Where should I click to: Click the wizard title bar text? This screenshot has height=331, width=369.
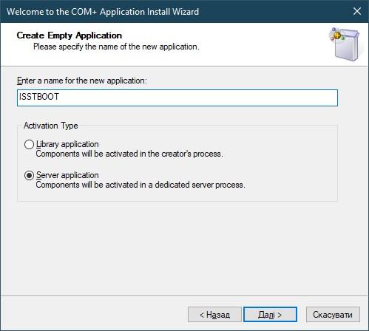(103, 12)
